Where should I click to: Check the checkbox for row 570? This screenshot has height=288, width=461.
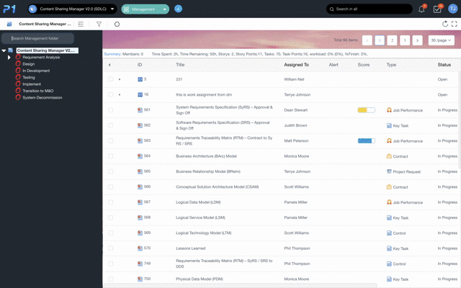tap(110, 248)
